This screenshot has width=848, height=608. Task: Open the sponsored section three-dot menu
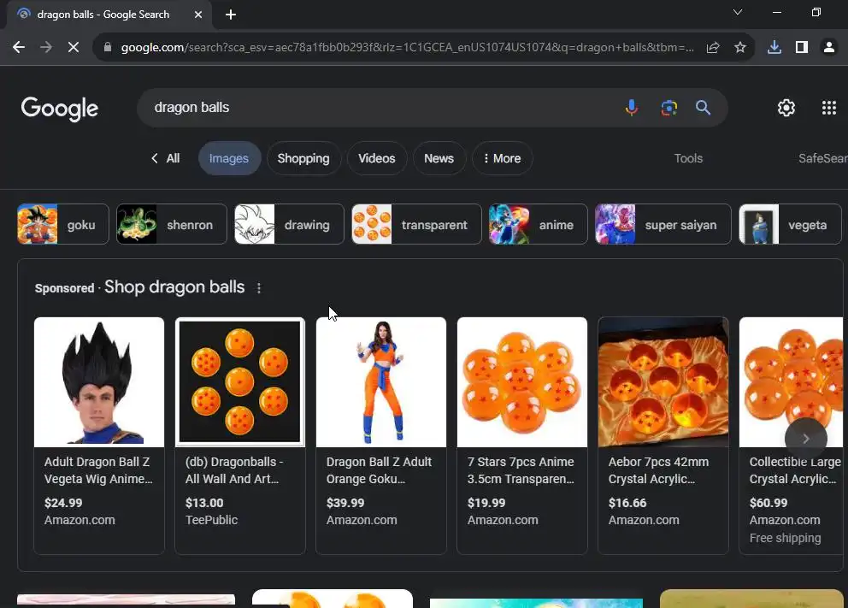(259, 288)
